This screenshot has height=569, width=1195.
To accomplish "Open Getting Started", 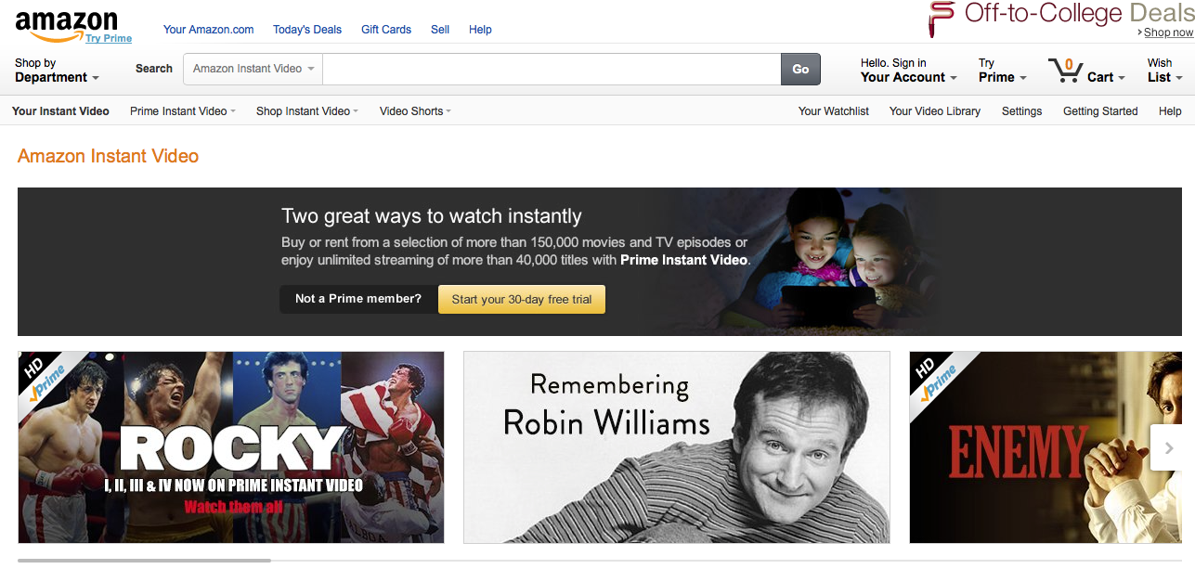I will point(1100,110).
